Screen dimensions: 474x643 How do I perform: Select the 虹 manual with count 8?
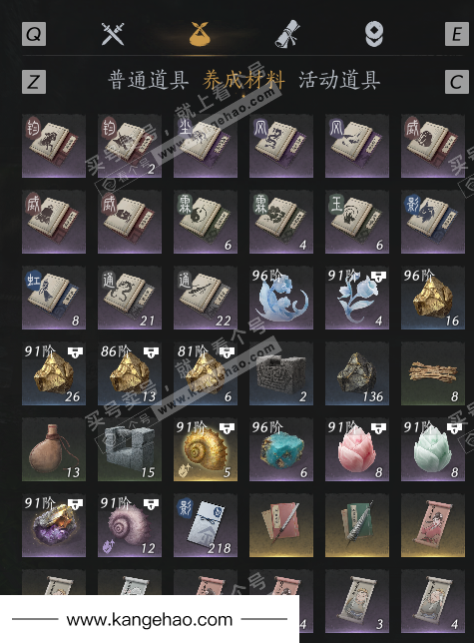[x=54, y=298]
